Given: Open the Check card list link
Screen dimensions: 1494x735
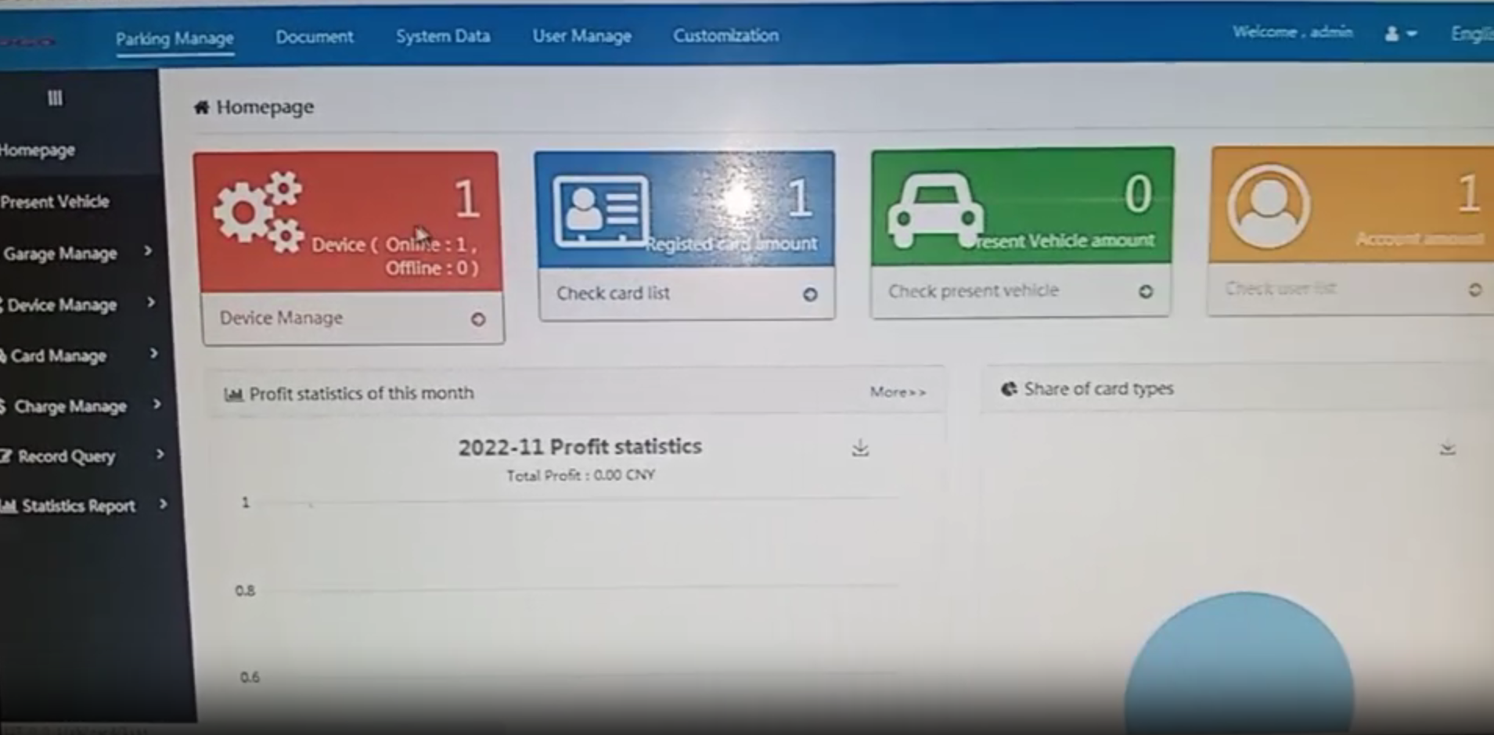Looking at the screenshot, I should click(613, 294).
